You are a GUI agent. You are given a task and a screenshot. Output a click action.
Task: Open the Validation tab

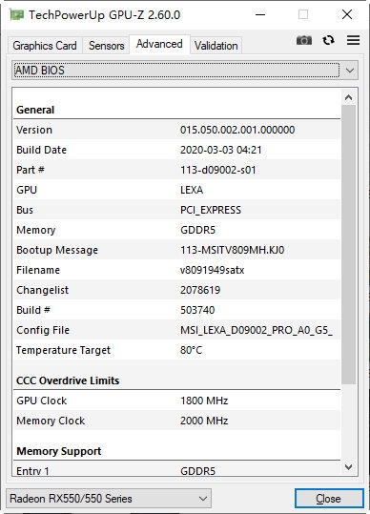(x=216, y=46)
